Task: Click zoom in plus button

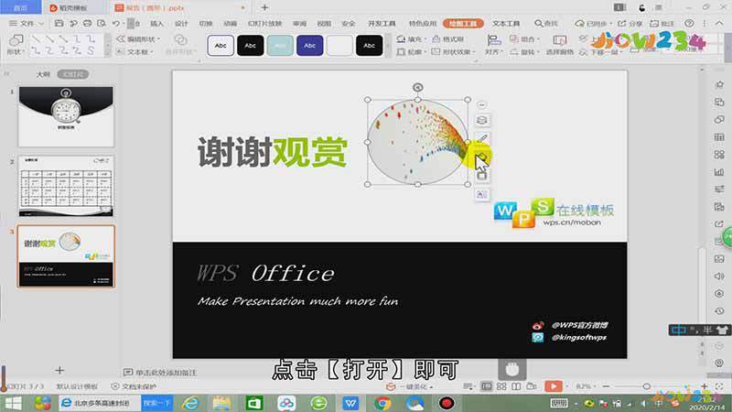Action: tap(705, 386)
